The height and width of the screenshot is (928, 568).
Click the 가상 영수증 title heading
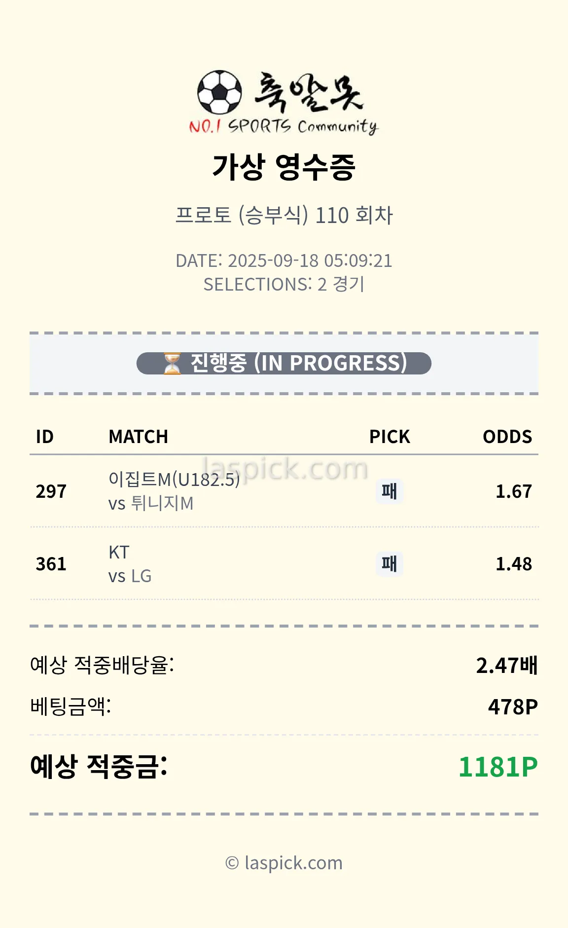pos(284,167)
